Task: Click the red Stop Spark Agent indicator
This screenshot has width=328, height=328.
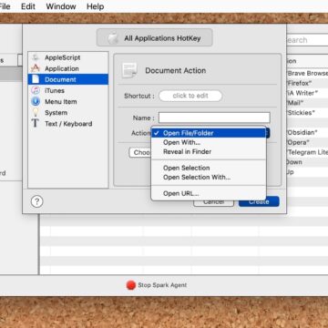Action: 131,285
